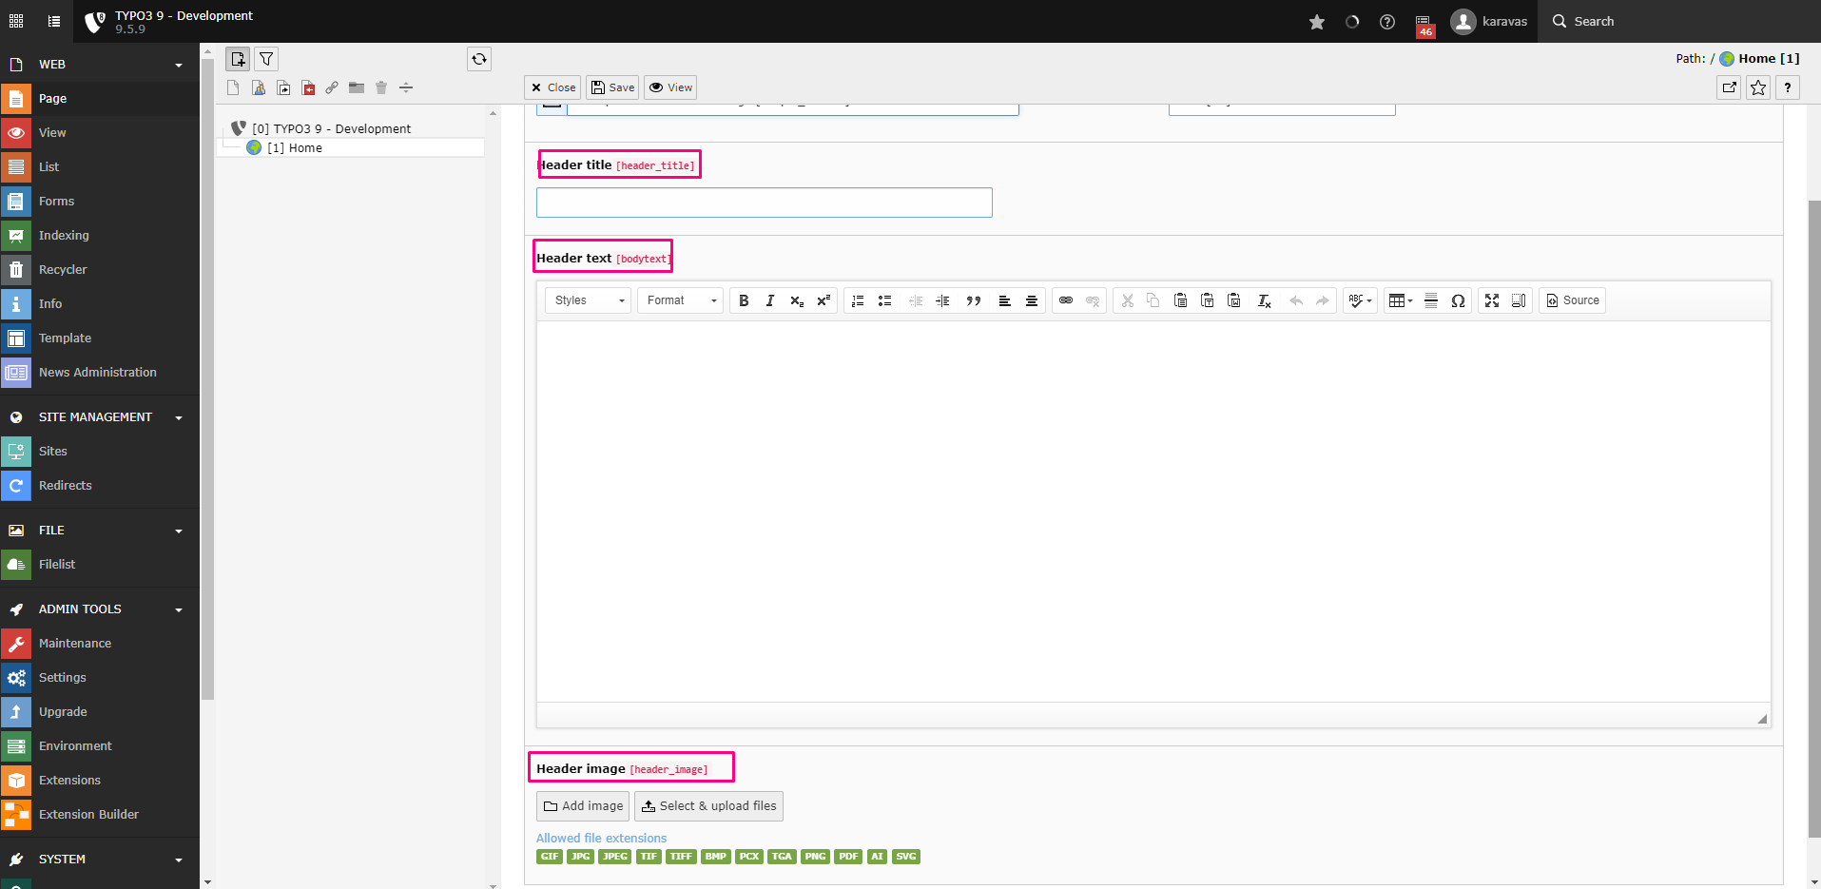Screen dimensions: 1821x889
Task: Insert a special character in the editor
Action: 1458,300
